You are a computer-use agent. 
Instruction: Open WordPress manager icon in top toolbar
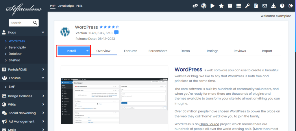pos(204,6)
